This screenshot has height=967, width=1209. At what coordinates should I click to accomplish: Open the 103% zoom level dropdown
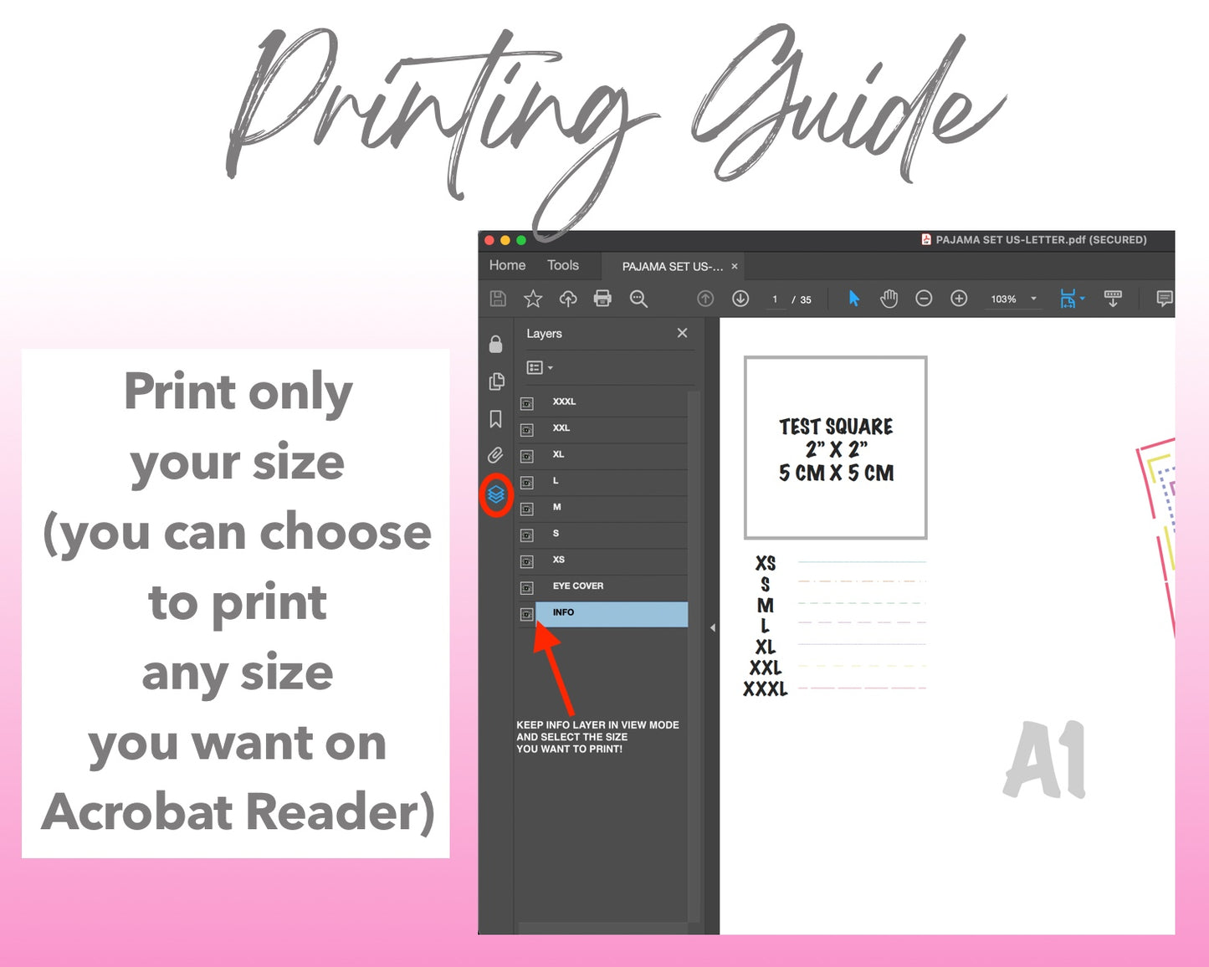(x=1033, y=299)
